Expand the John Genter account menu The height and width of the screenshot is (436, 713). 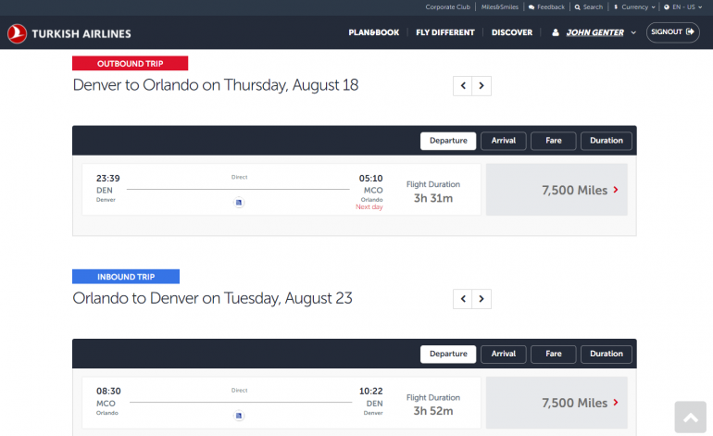coord(594,32)
